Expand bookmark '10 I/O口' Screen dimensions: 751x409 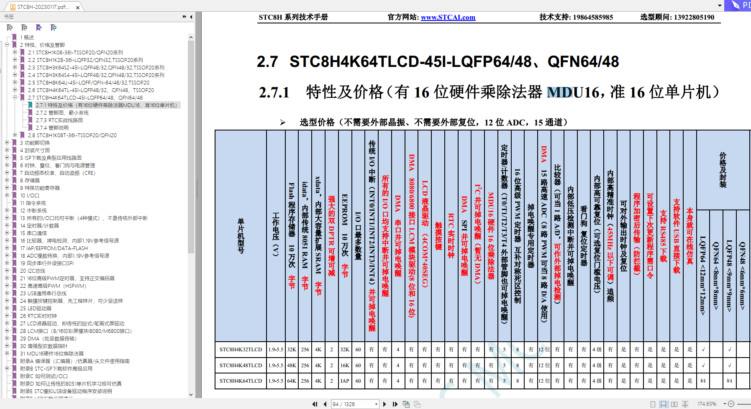click(x=7, y=195)
